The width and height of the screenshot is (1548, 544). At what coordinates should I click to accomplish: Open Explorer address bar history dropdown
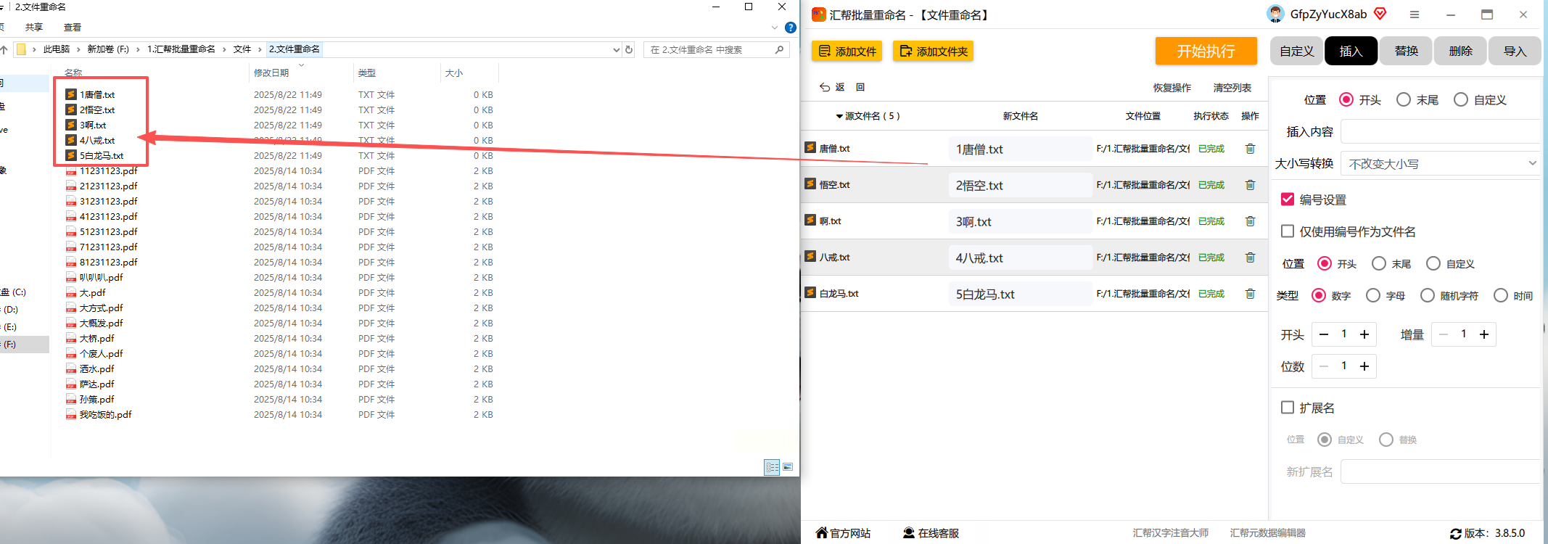pyautogui.click(x=617, y=49)
